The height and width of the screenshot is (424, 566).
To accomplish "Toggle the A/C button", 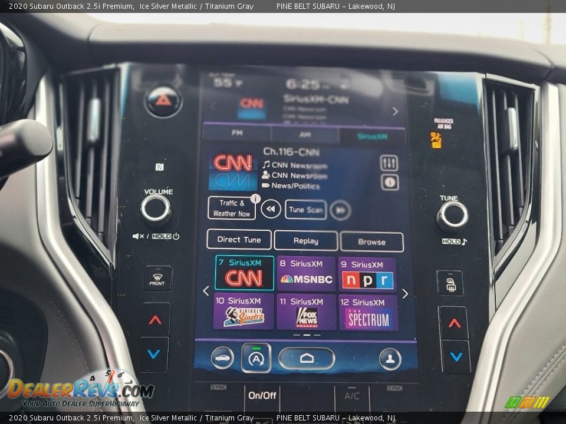I will point(352,396).
